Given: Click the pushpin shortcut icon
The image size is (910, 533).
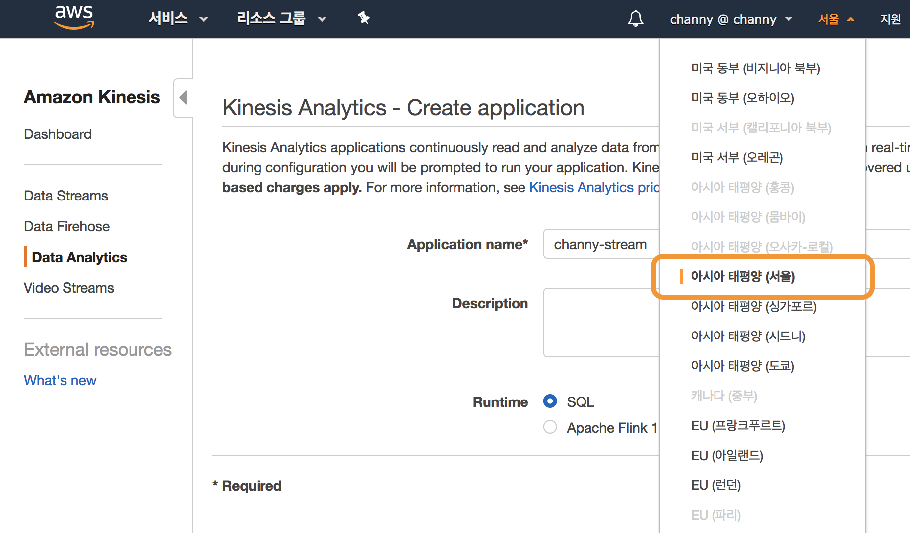Looking at the screenshot, I should [364, 18].
